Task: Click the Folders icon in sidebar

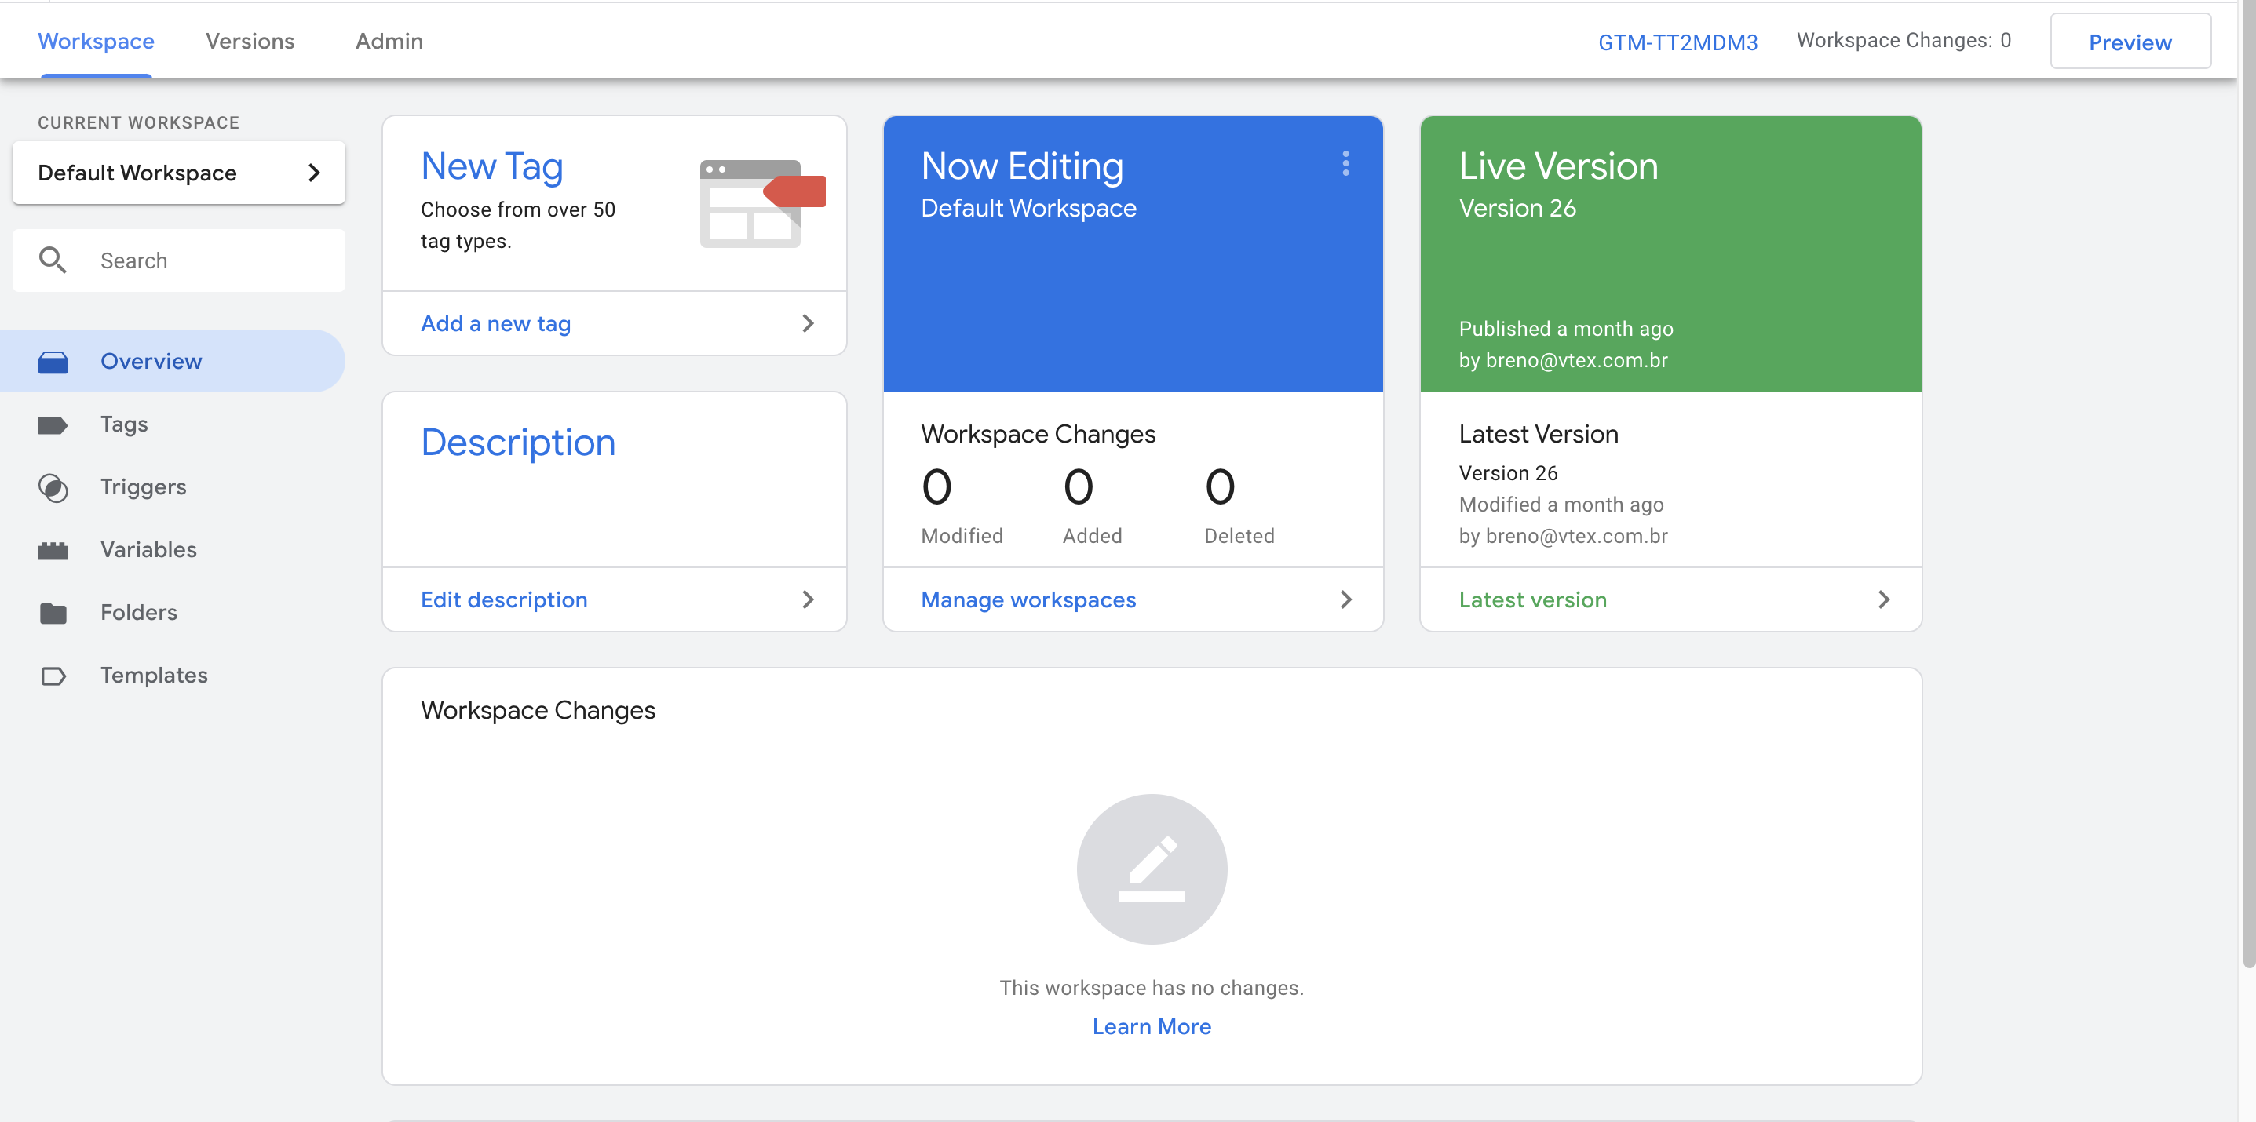Action: (53, 614)
